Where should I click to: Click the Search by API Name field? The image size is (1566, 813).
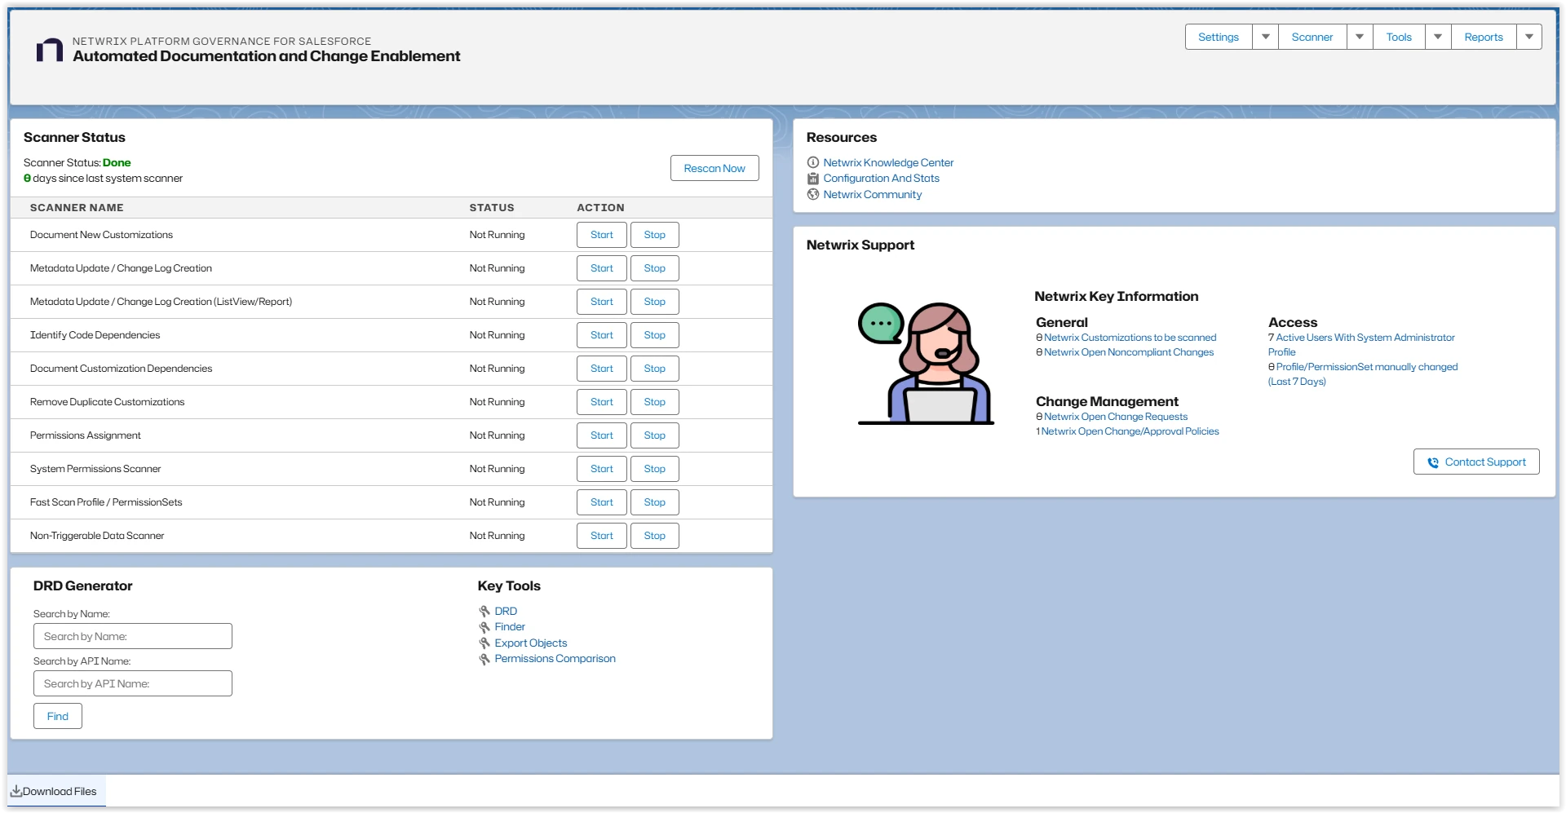pos(133,683)
